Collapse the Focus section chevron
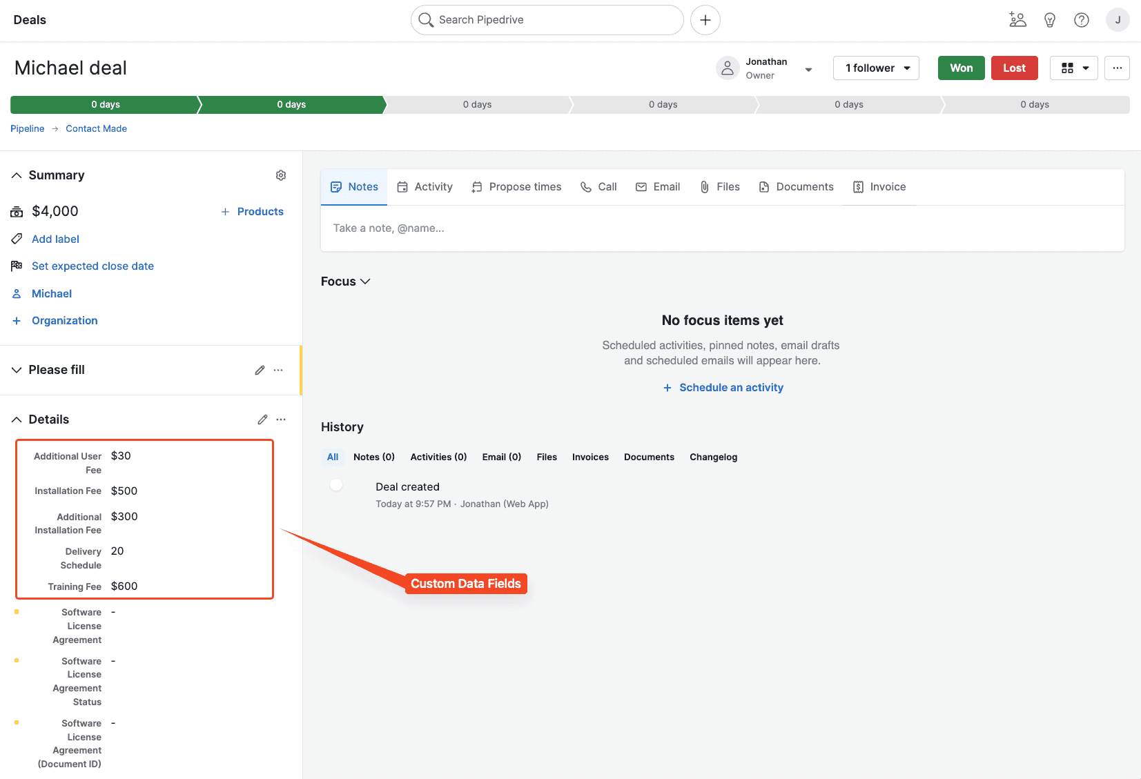The image size is (1141, 779). click(x=366, y=281)
